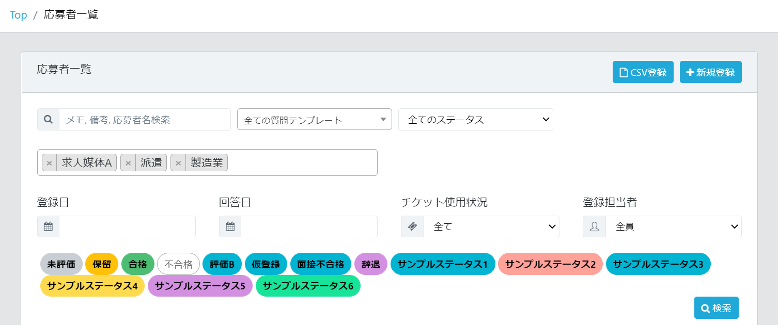Toggle the 未評価 status filter
The width and height of the screenshot is (778, 325).
(61, 264)
